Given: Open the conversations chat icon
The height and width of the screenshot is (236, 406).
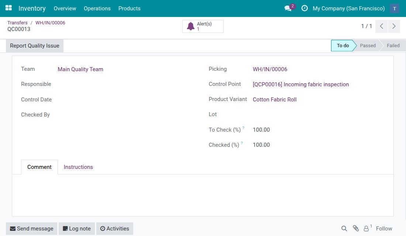Looking at the screenshot, I should [x=288, y=8].
